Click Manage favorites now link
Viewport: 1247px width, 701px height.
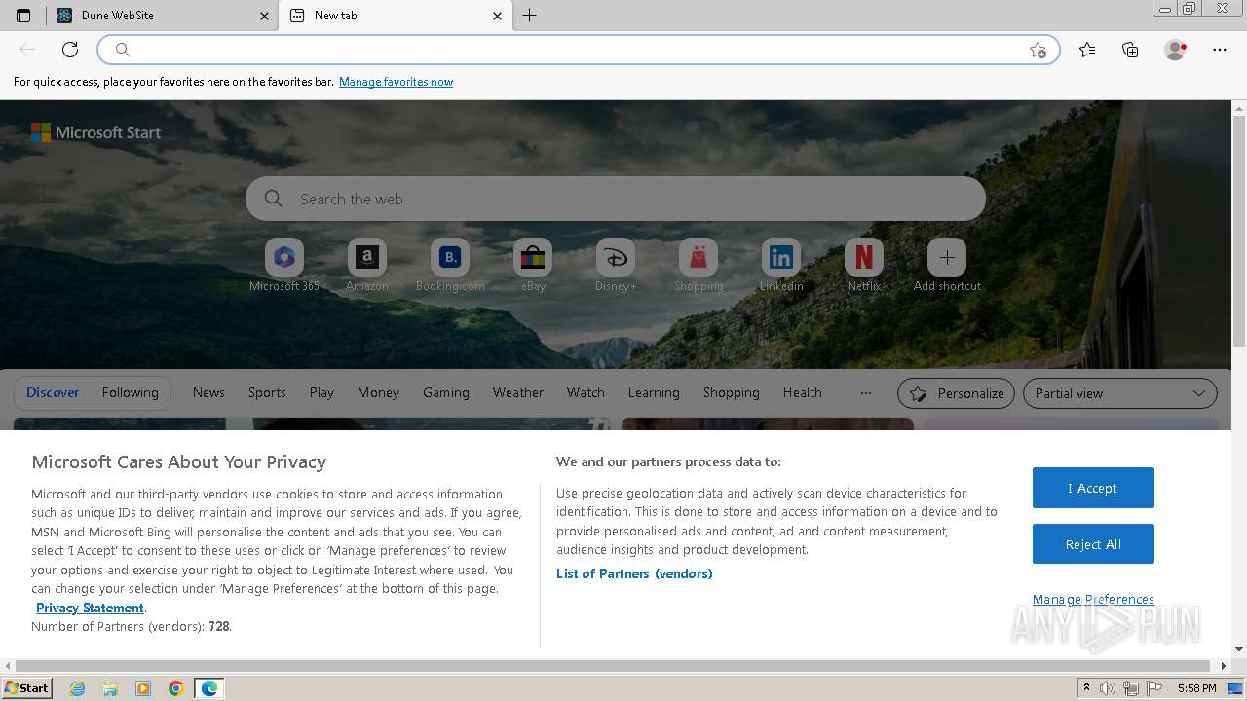(x=396, y=82)
